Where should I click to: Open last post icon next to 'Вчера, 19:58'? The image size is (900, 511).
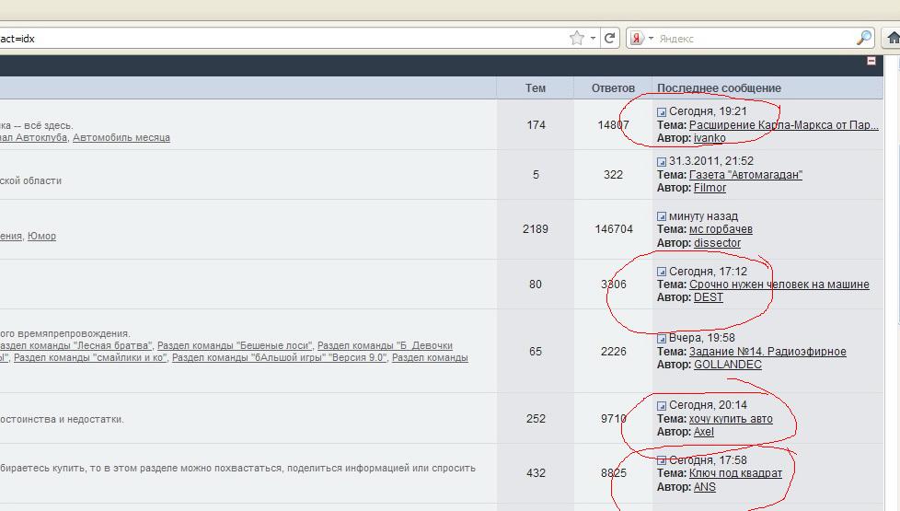pyautogui.click(x=661, y=339)
